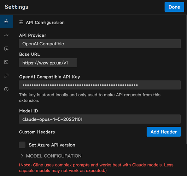Enable Set Azure API version checkbox

(22, 145)
